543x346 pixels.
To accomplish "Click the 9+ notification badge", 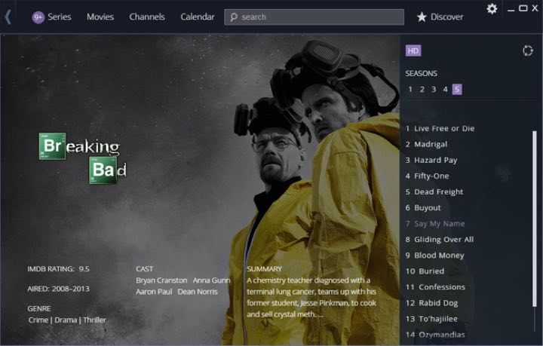I will pos(38,17).
